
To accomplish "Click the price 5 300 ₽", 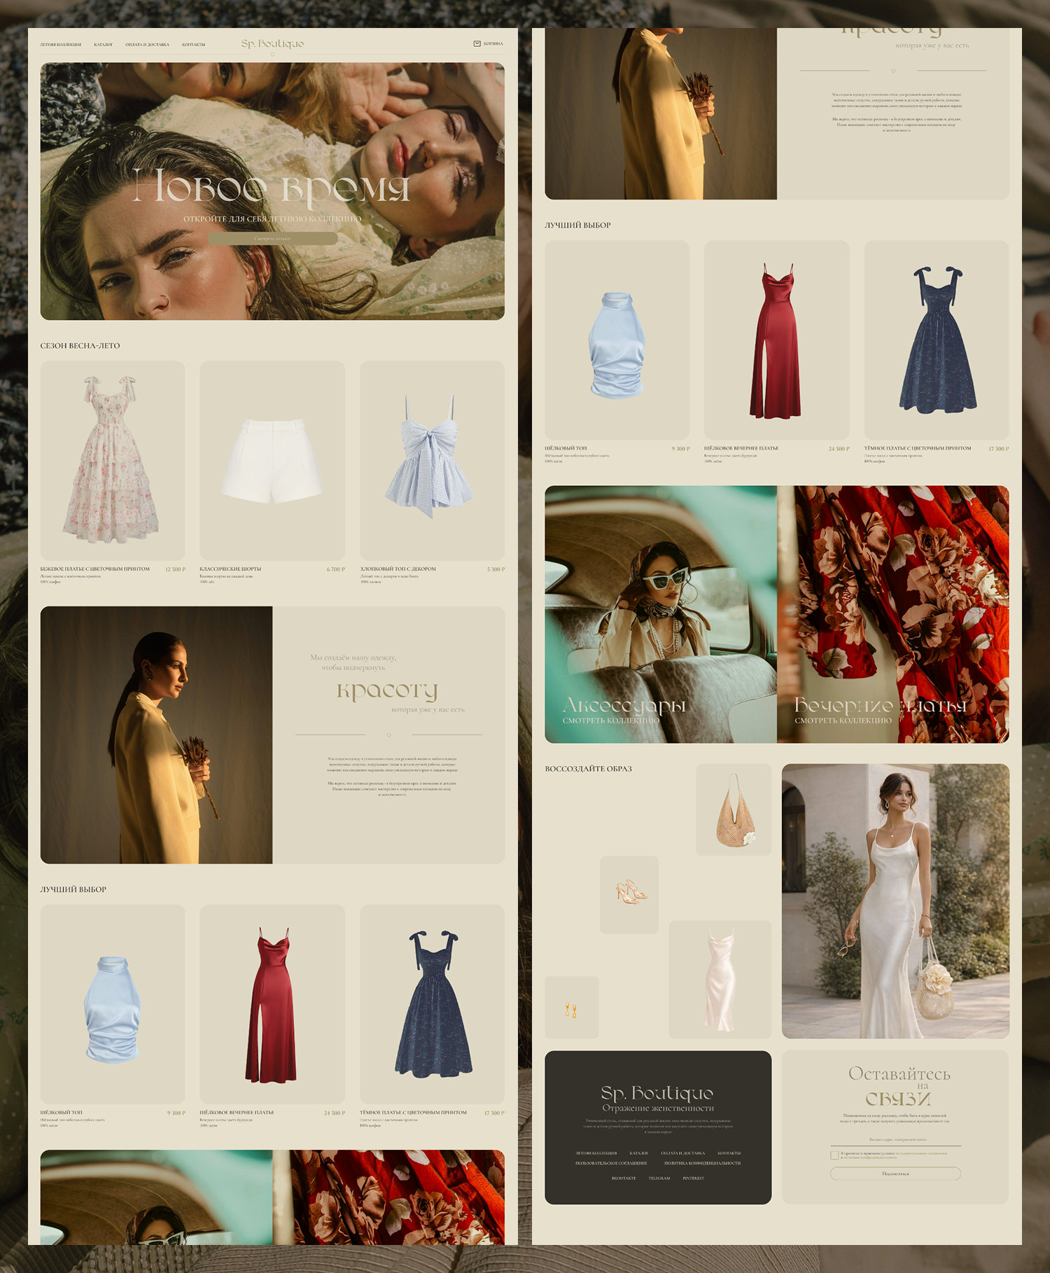I will pos(496,569).
